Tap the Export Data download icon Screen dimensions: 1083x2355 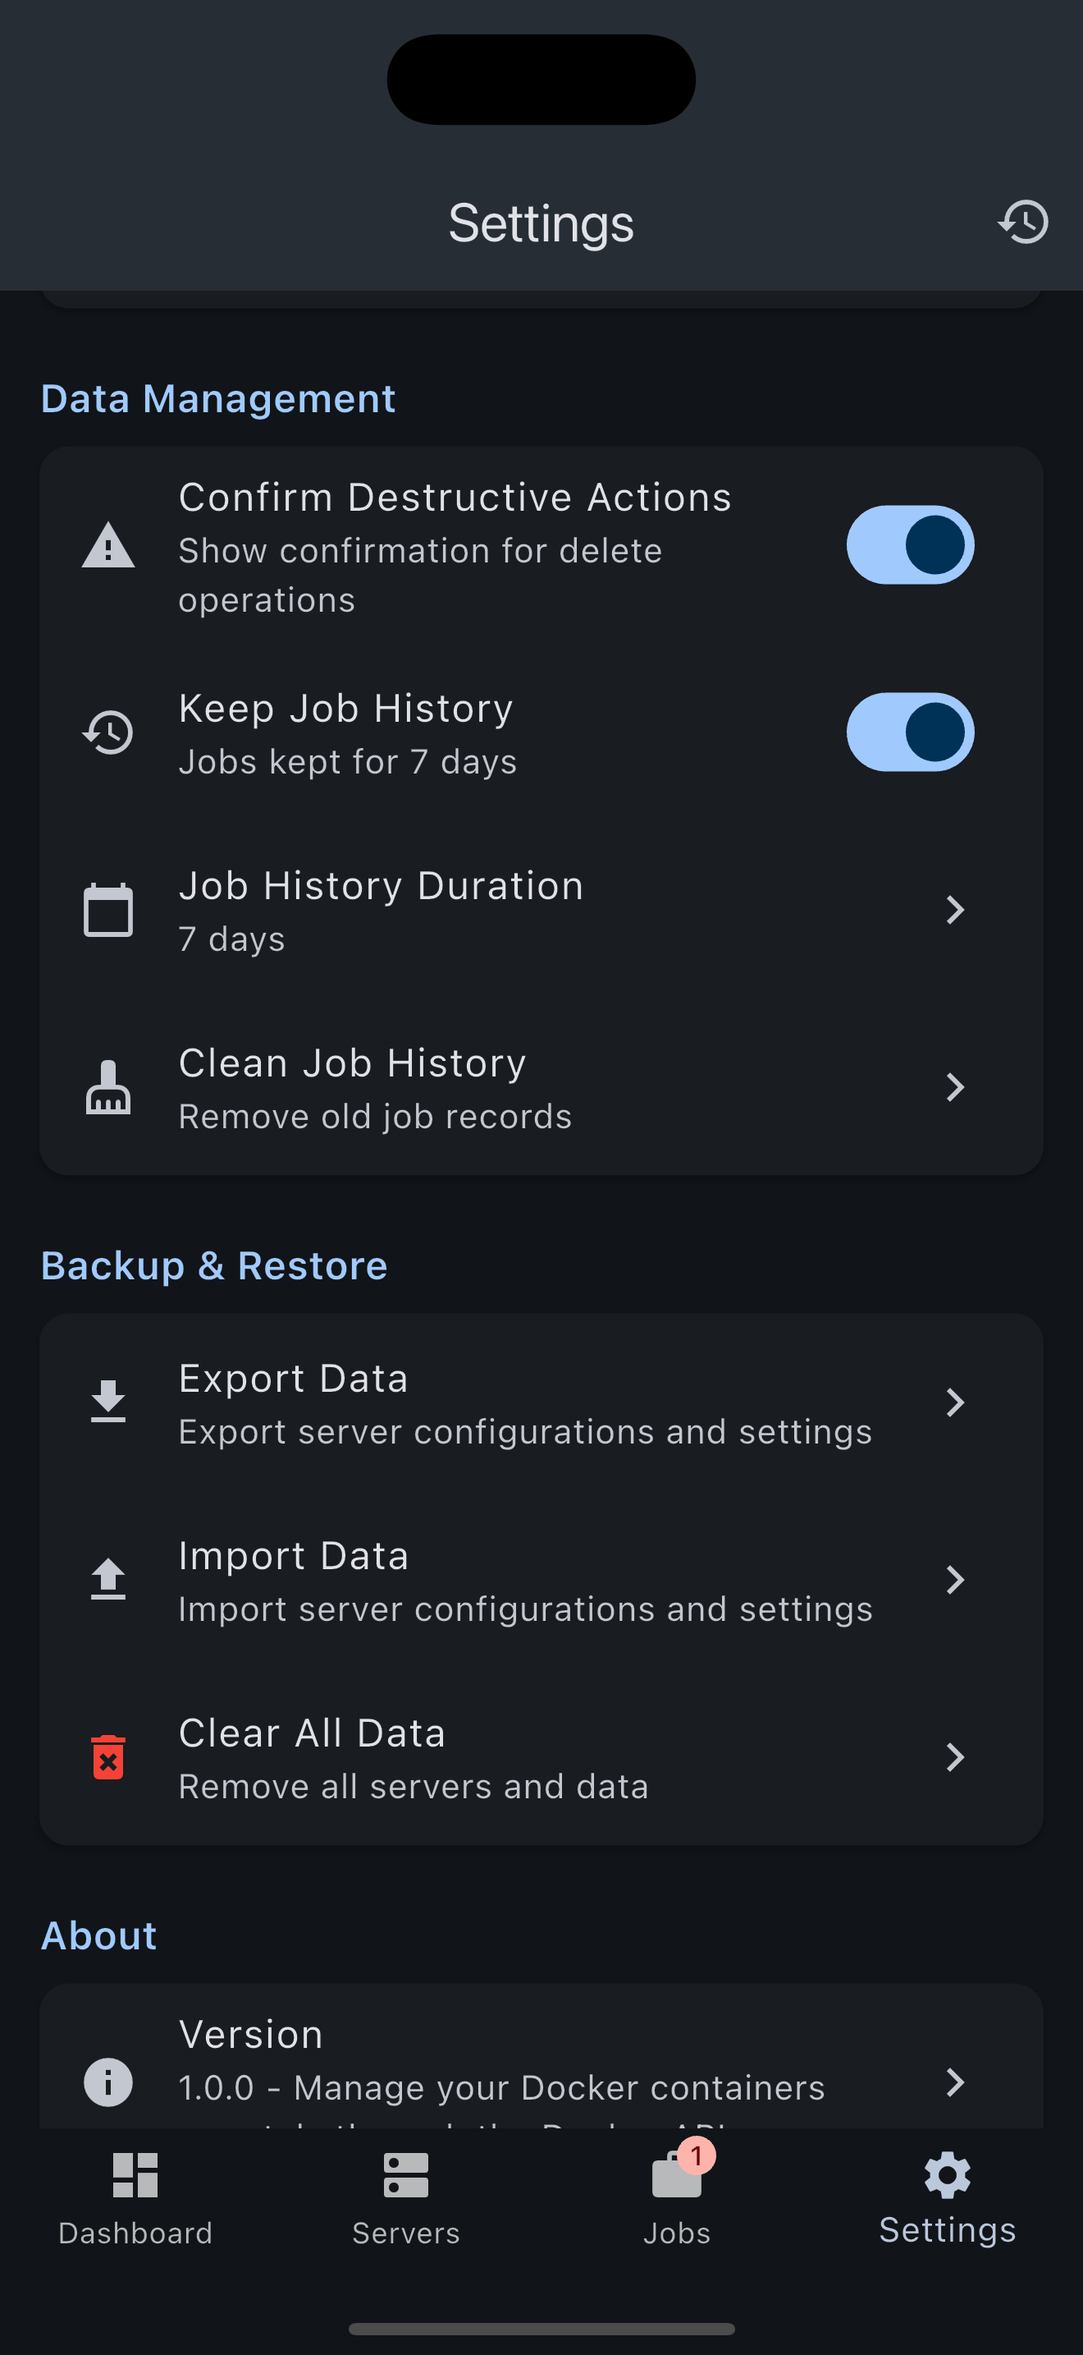(107, 1402)
